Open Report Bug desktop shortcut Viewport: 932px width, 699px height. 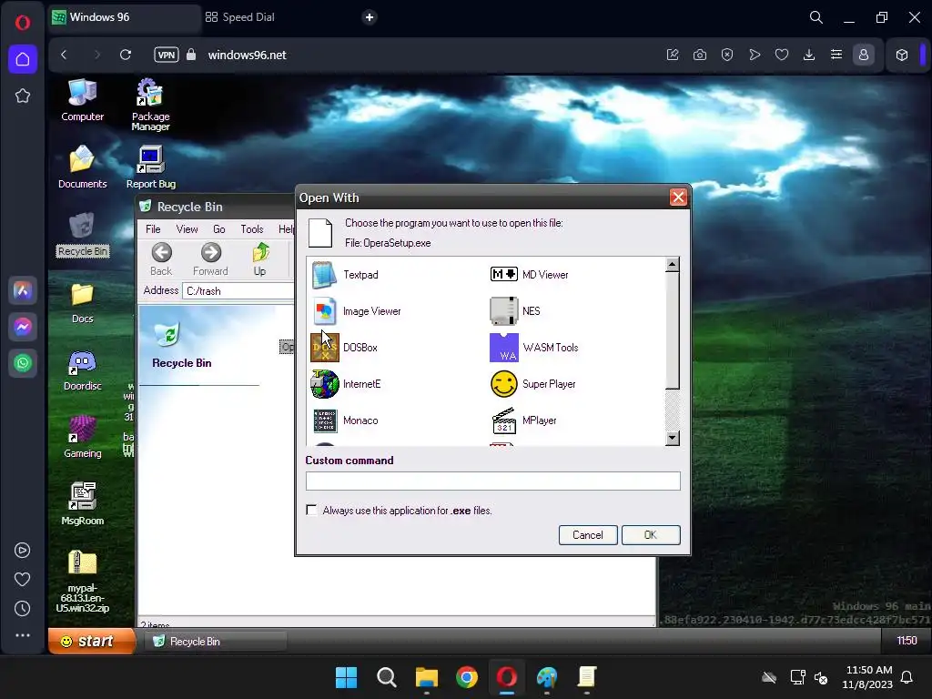pos(150,167)
